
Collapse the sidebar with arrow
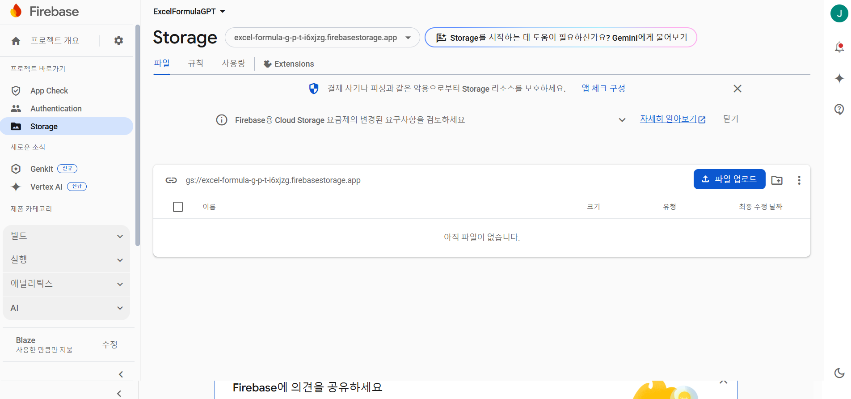tap(121, 374)
